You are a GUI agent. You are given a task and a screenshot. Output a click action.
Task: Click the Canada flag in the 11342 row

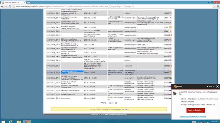tap(170, 35)
